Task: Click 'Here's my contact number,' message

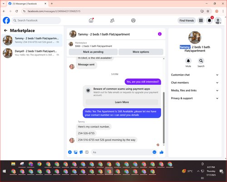Action: [x=94, y=126]
